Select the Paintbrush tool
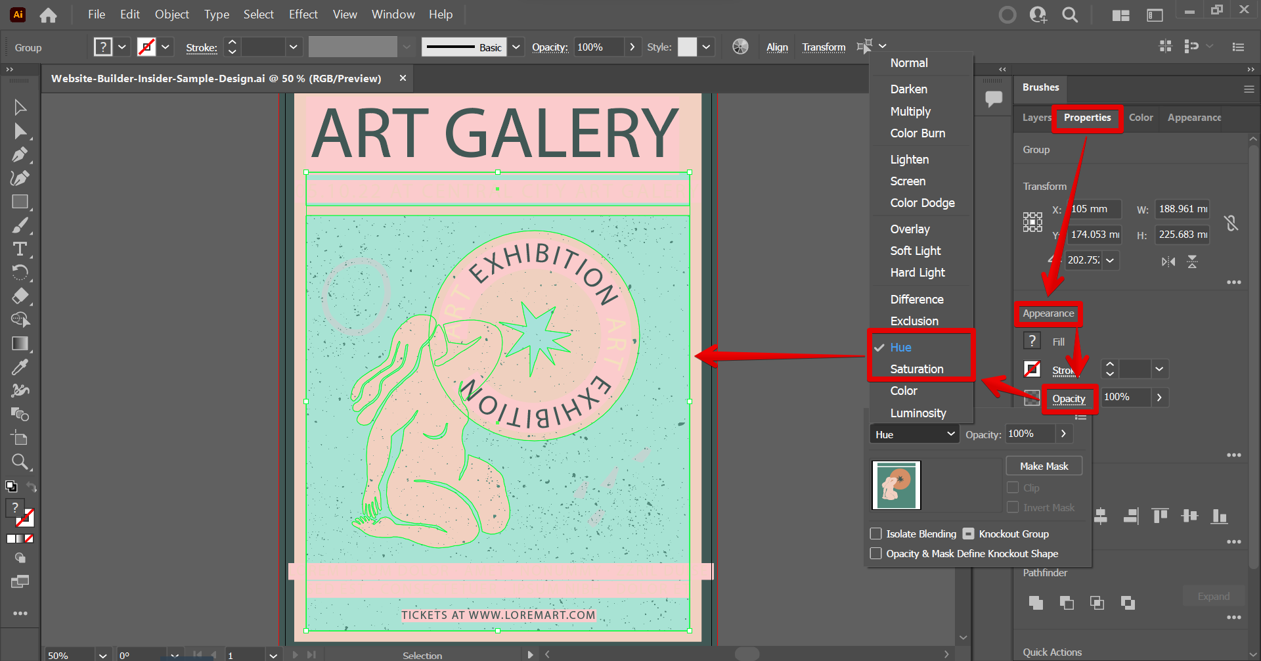Viewport: 1261px width, 661px height. coord(20,225)
